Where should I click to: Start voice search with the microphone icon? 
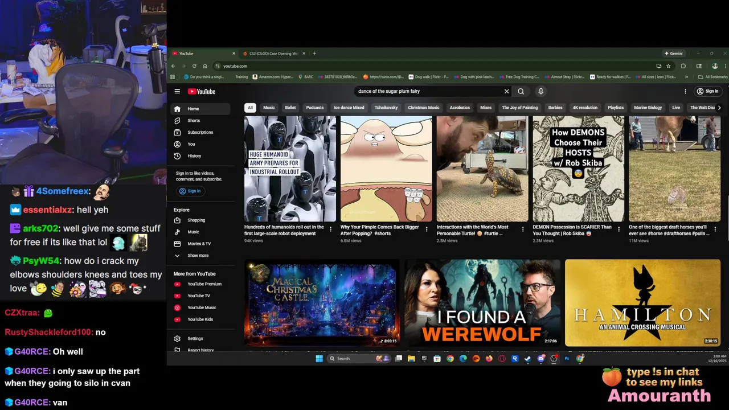540,91
